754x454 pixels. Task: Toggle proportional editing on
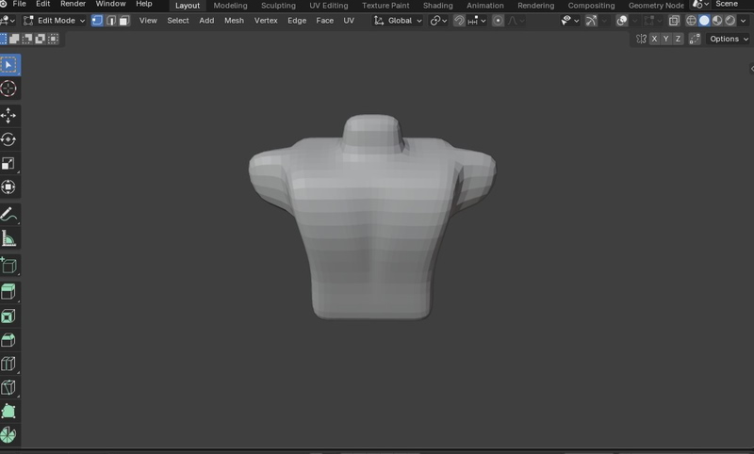coord(498,20)
